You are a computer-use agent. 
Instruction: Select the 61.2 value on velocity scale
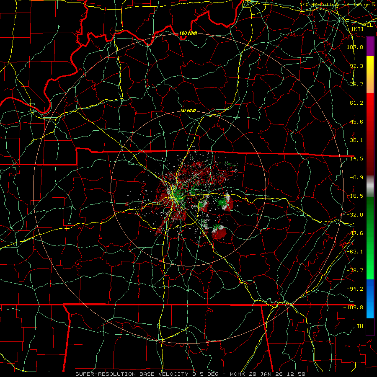click(x=356, y=103)
